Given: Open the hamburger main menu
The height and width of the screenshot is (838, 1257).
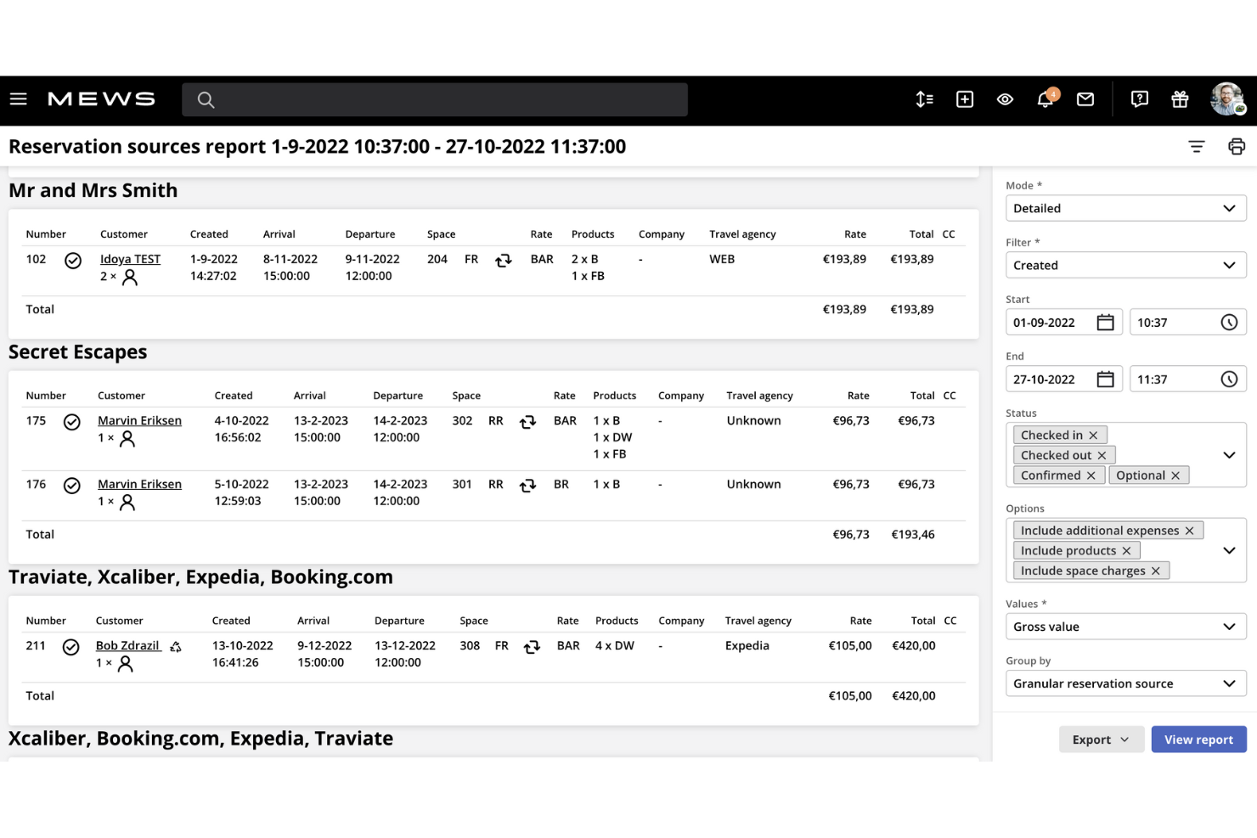Looking at the screenshot, I should 19,99.
